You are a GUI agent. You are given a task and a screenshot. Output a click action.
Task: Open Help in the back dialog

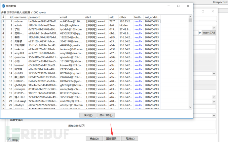tap(13, 140)
